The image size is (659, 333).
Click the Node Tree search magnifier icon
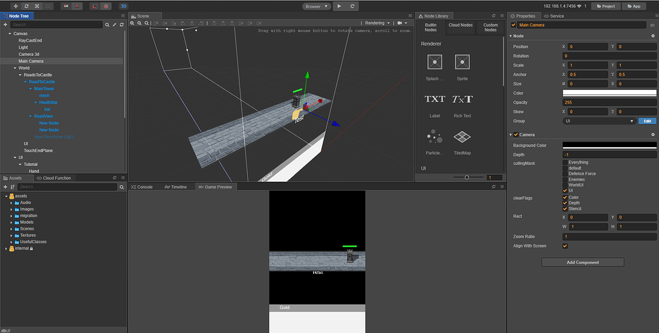107,25
